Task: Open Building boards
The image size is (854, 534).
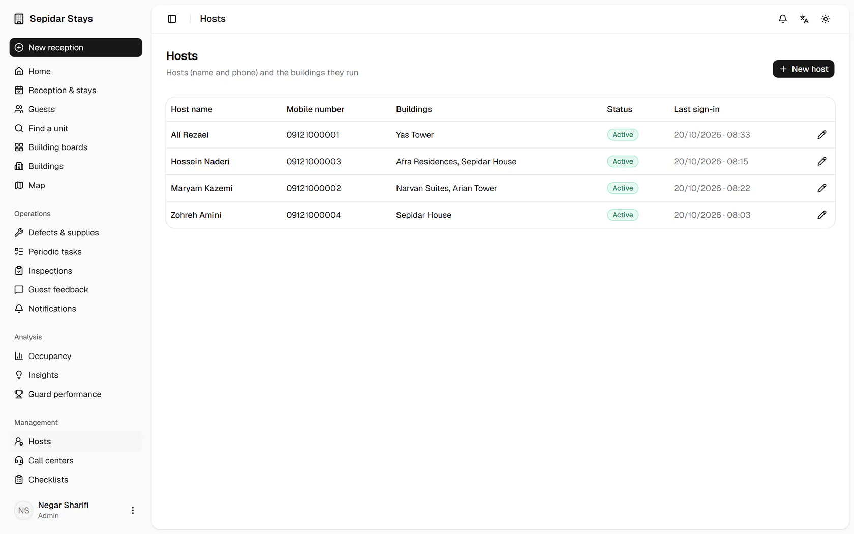Action: point(76,147)
